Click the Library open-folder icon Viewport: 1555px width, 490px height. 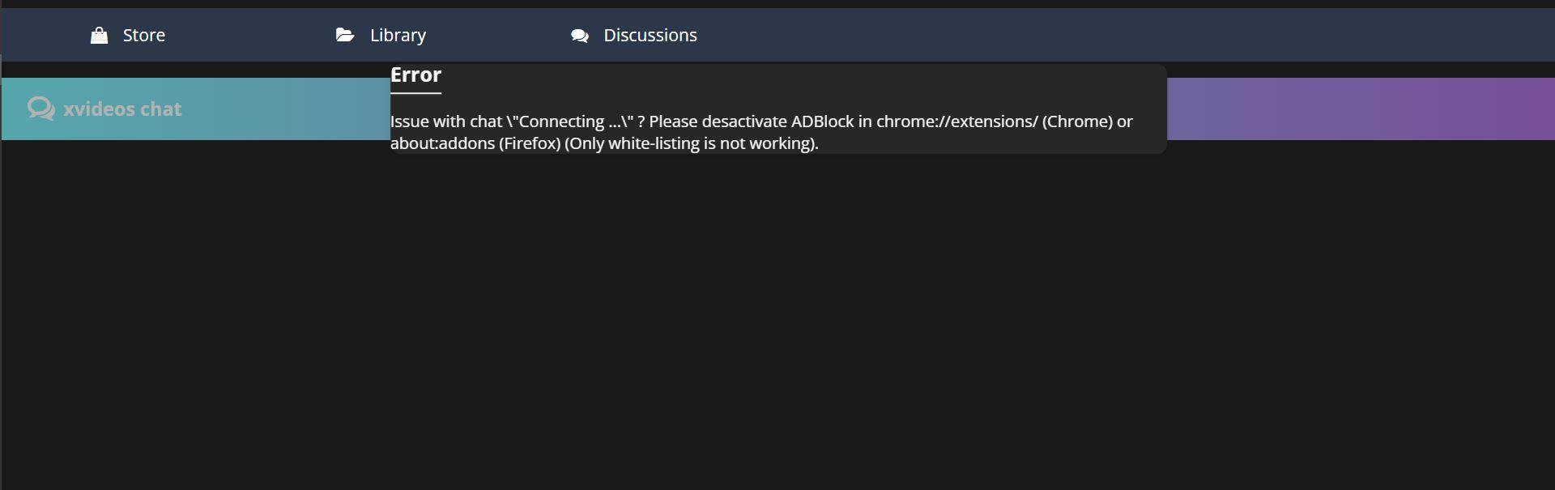click(x=345, y=35)
